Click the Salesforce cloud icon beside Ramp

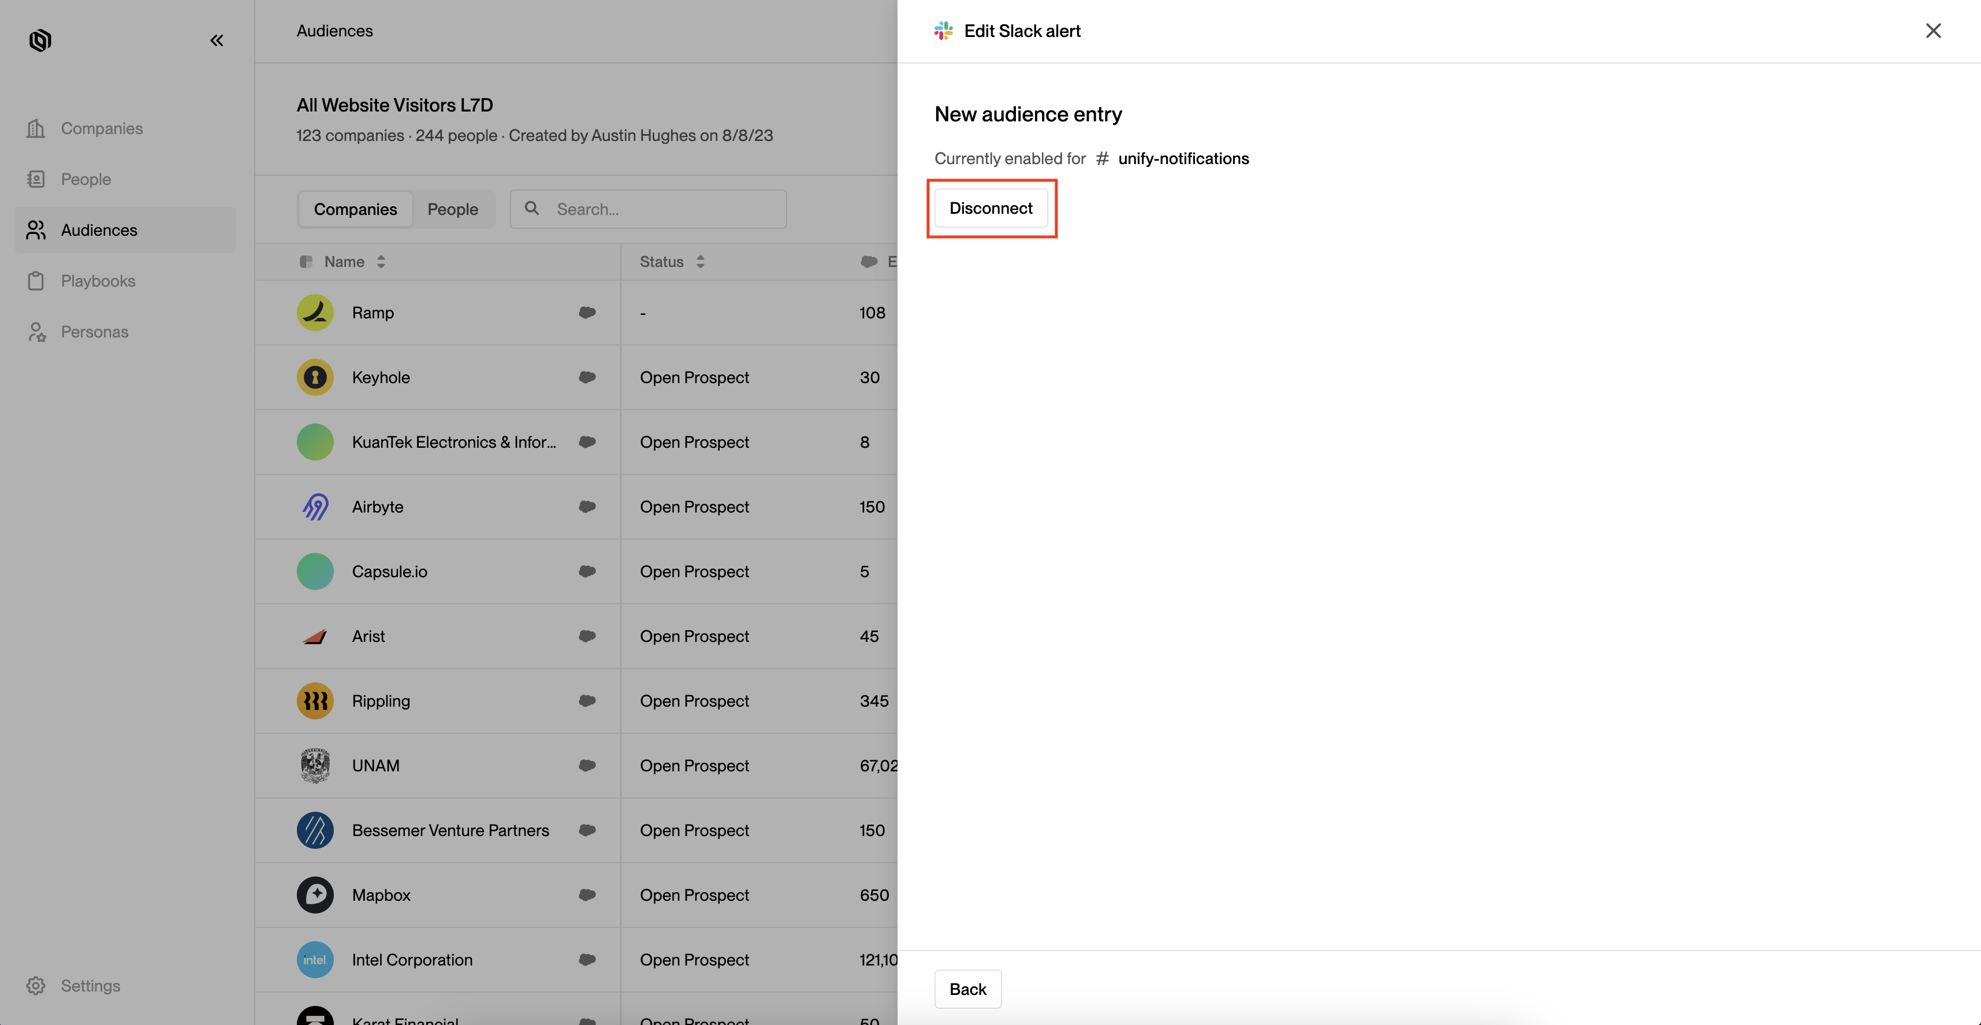tap(587, 313)
